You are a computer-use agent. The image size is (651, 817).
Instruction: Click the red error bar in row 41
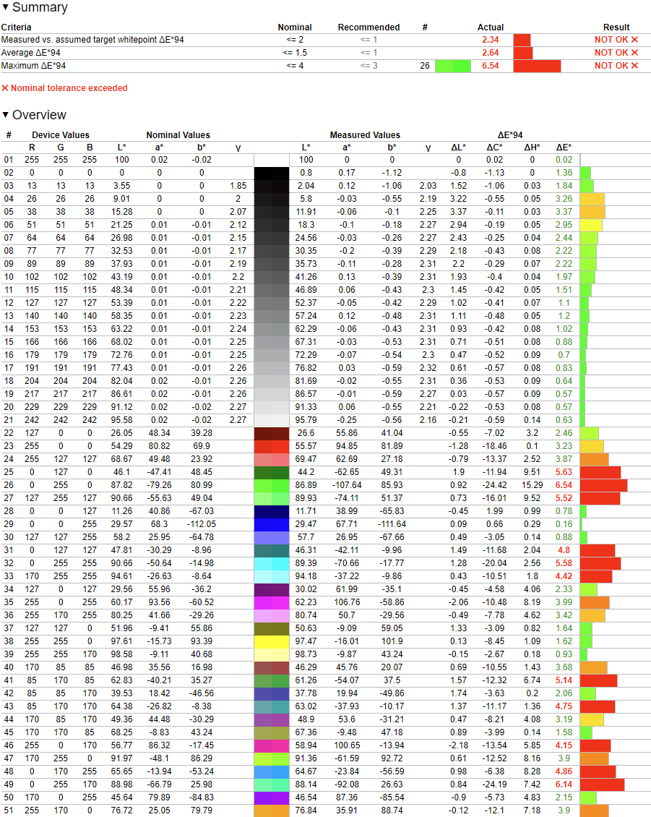pos(598,680)
